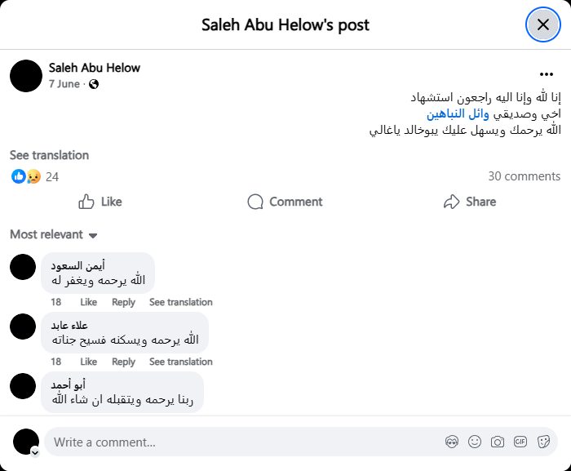Open the GIF picker in comment box
Viewport: 571px width, 471px height.
click(520, 442)
